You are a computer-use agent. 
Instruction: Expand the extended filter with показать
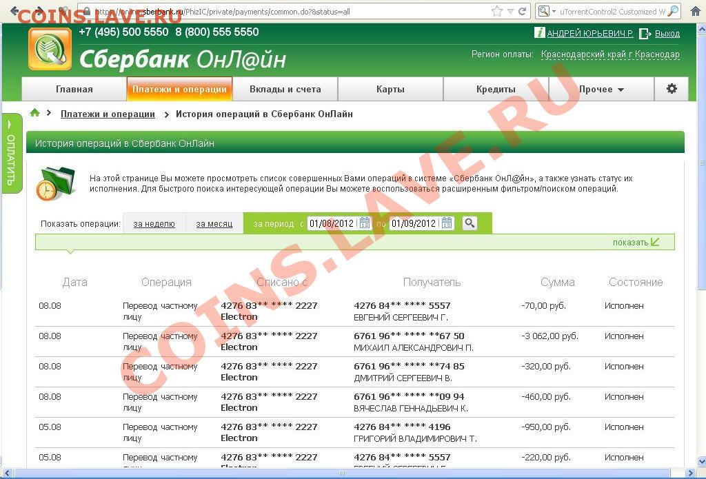636,242
